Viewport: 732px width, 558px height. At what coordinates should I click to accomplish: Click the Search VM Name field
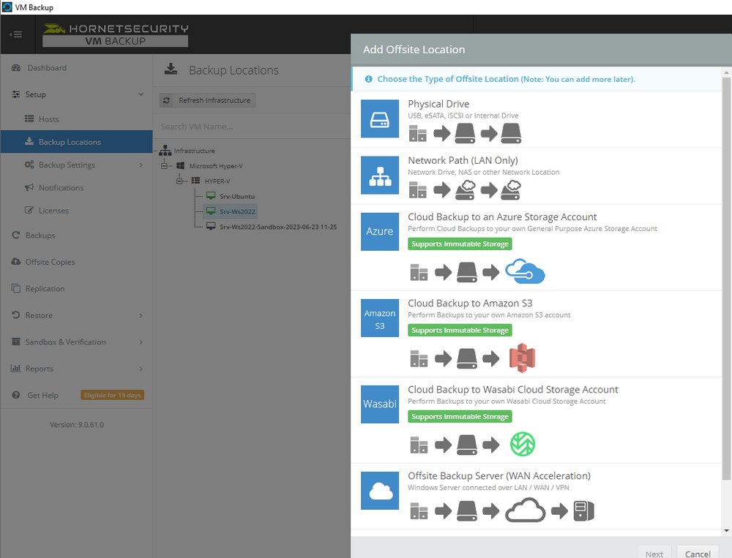(252, 127)
